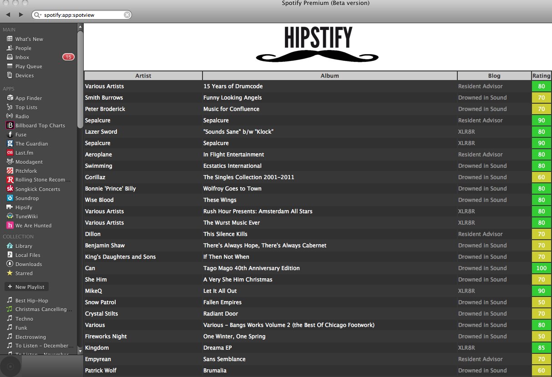Open the Play Queue icon
Viewport: 552px width, 377px height.
[10, 66]
